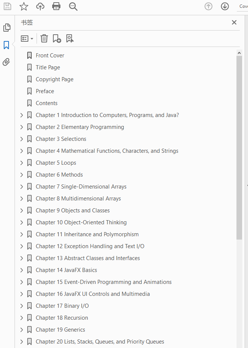Click the find current bookmark icon

coord(70,38)
